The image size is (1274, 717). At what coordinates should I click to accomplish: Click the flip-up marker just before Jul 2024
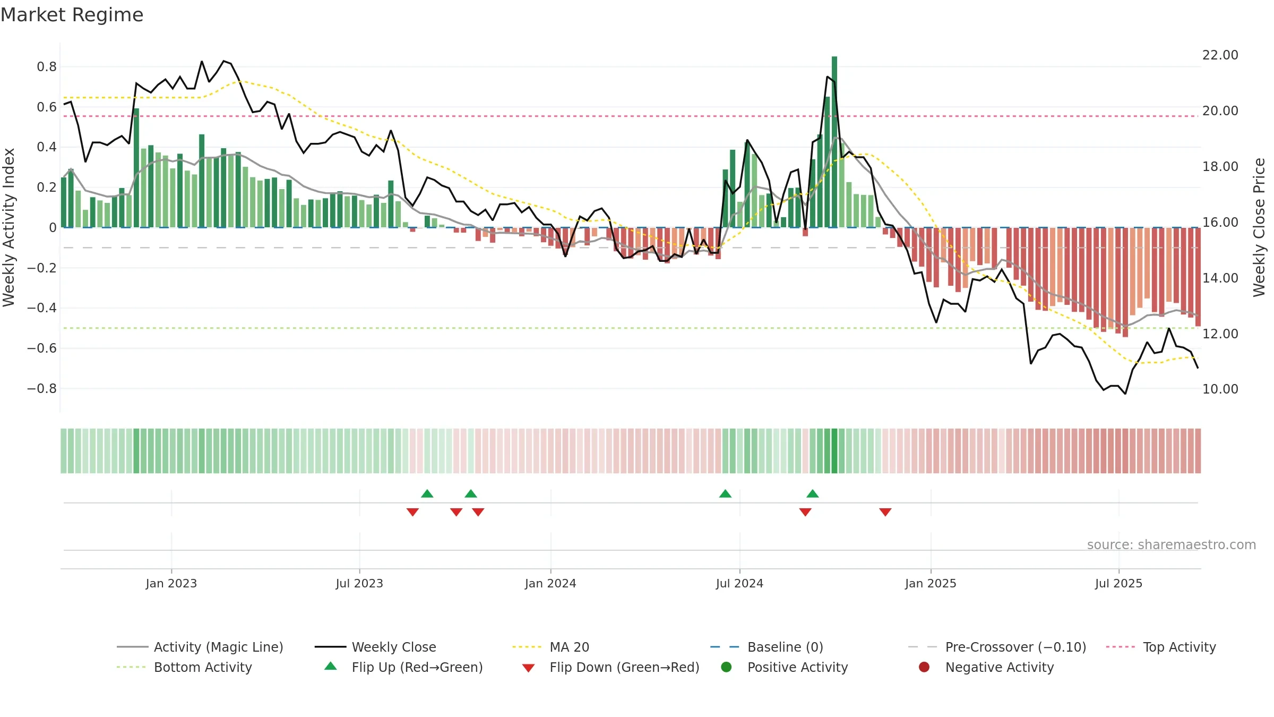tap(725, 494)
